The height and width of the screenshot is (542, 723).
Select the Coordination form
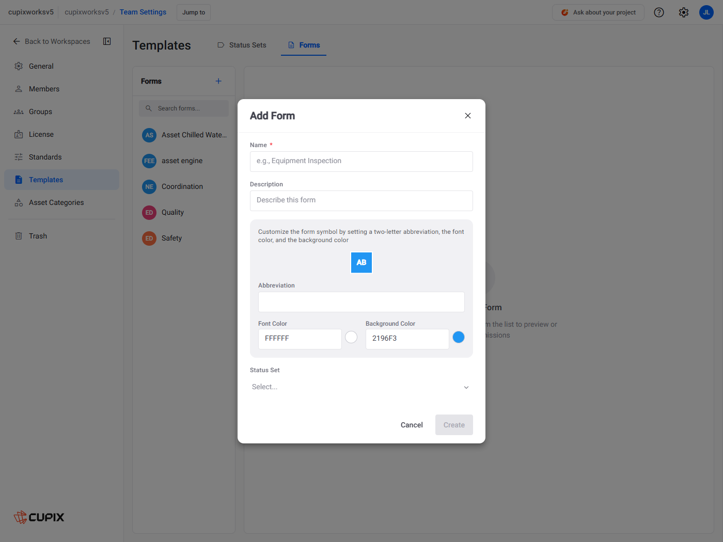tap(184, 186)
